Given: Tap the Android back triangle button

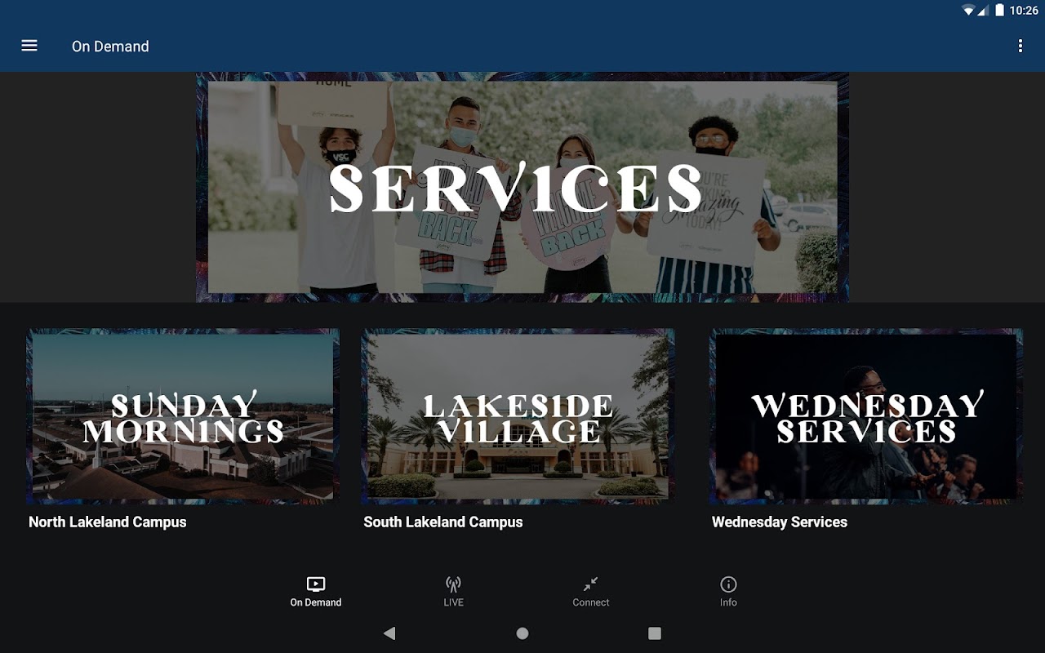Looking at the screenshot, I should 389,633.
